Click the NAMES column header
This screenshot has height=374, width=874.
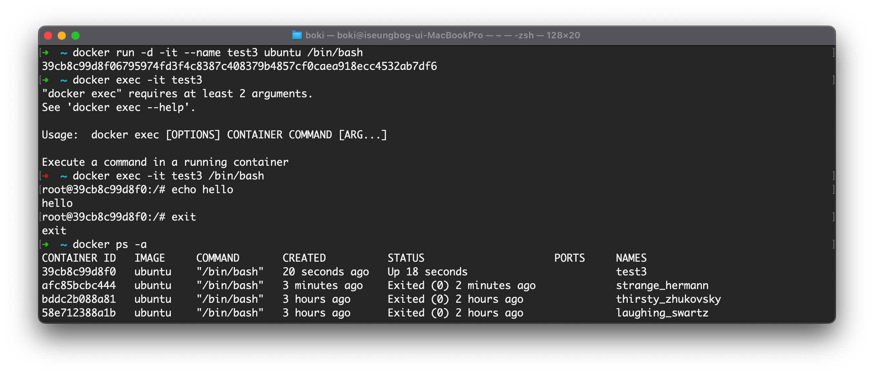coord(631,258)
